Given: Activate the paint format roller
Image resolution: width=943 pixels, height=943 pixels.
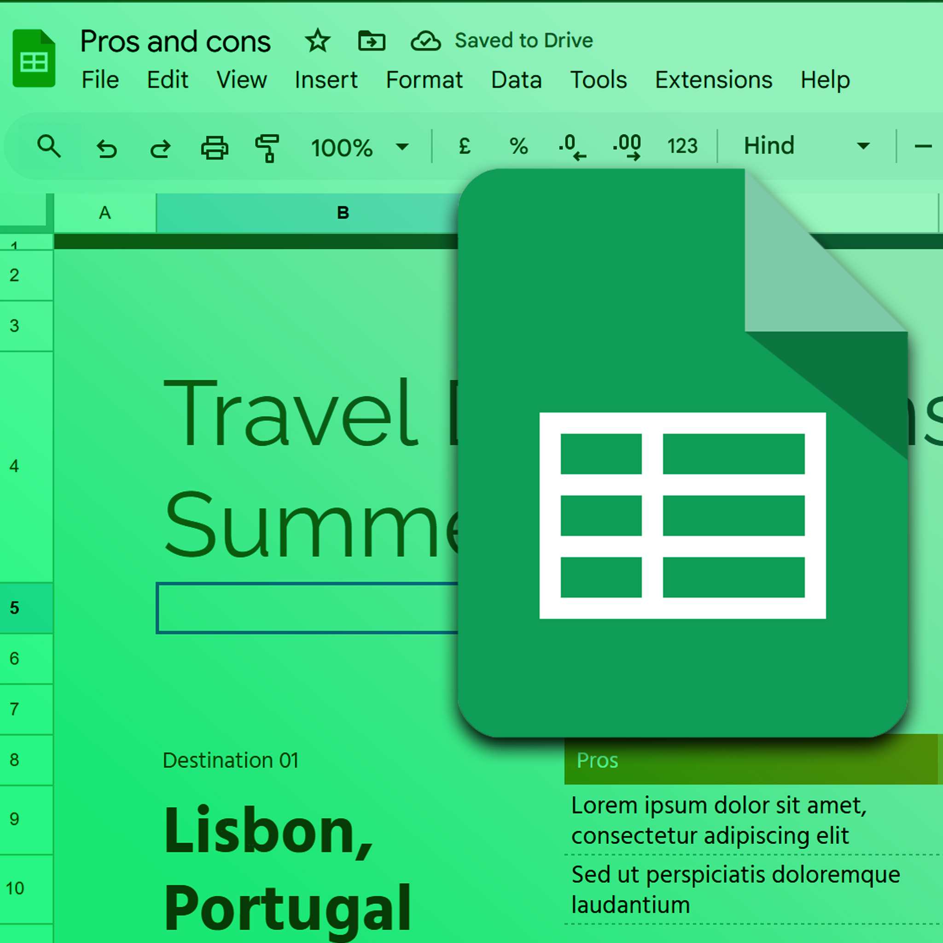Looking at the screenshot, I should tap(267, 148).
